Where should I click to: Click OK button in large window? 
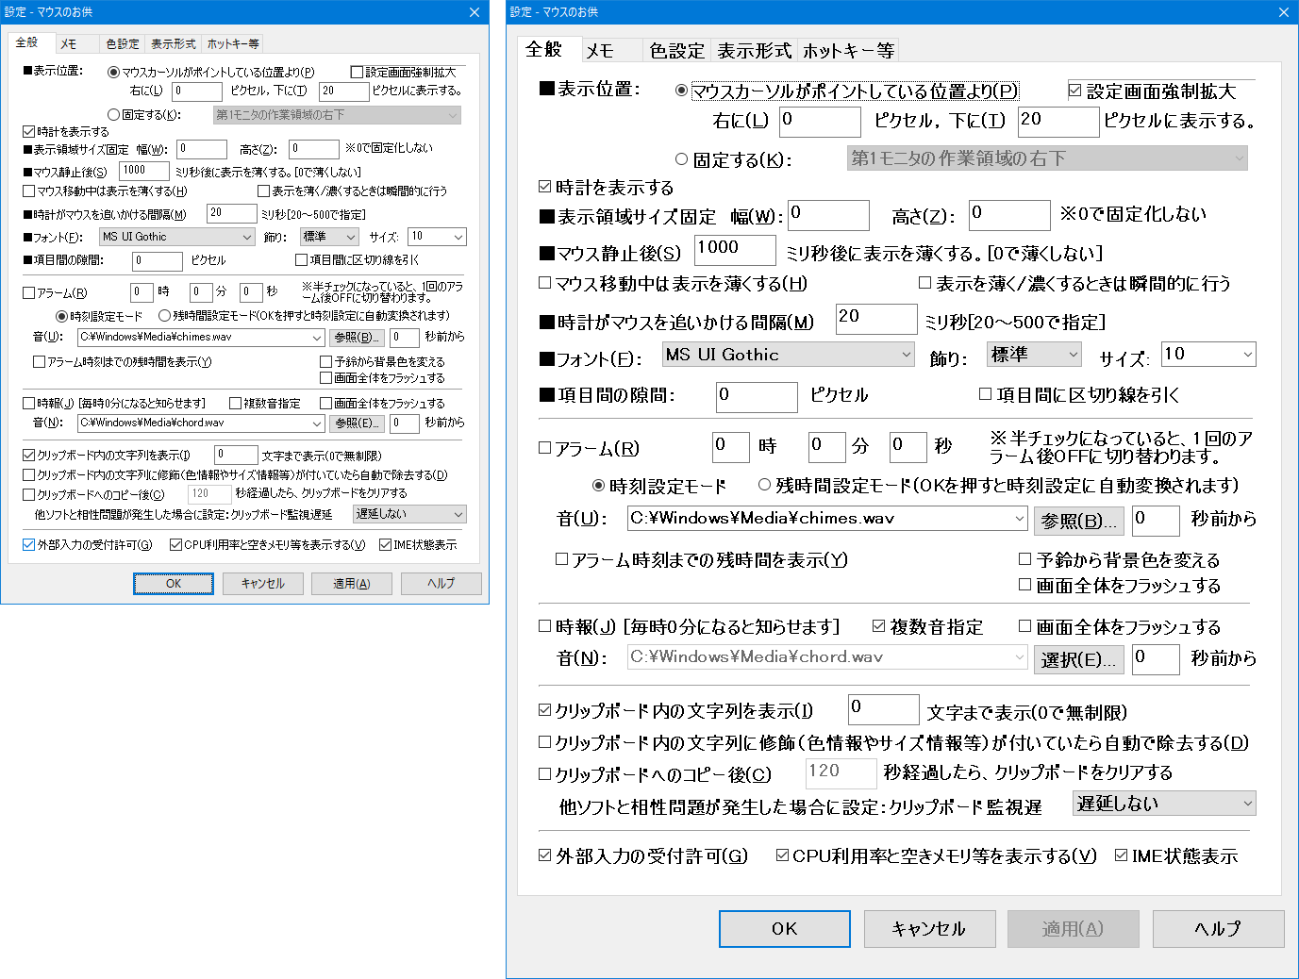(x=785, y=929)
